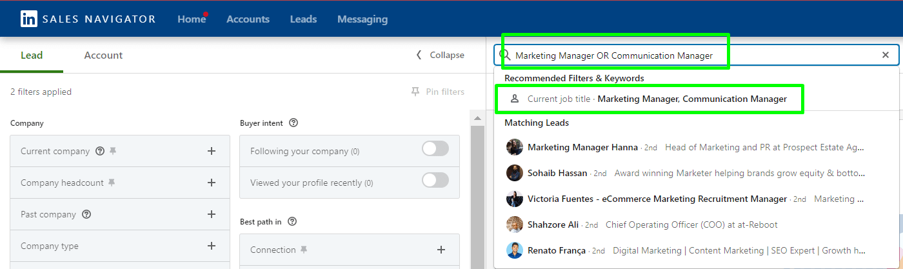Image resolution: width=903 pixels, height=269 pixels.
Task: Collapse the filters panel
Action: click(x=441, y=55)
